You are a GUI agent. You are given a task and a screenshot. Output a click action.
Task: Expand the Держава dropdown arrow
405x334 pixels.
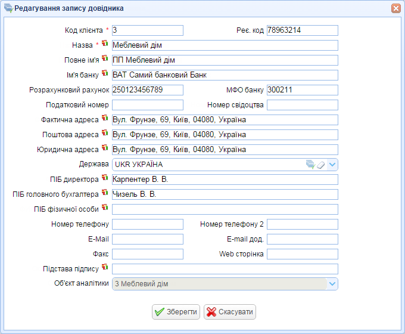click(x=332, y=165)
